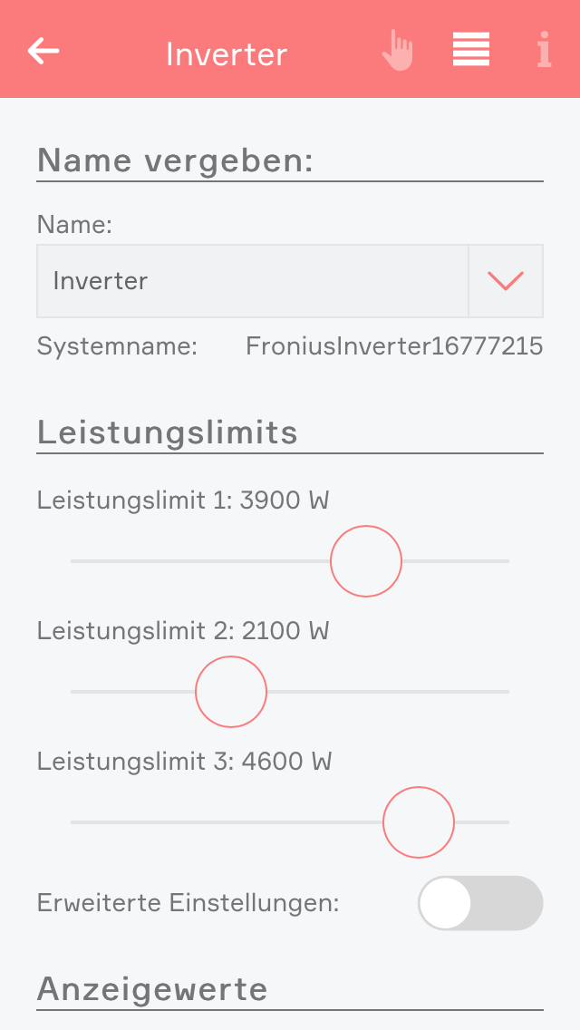
Task: Click the Leistungslimit 1: 3900 W label
Action: pos(183,500)
